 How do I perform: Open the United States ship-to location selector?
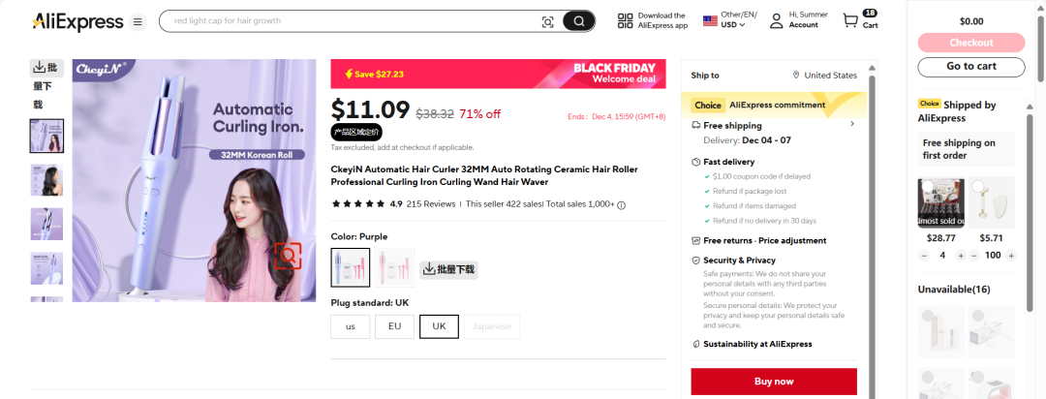(x=824, y=76)
